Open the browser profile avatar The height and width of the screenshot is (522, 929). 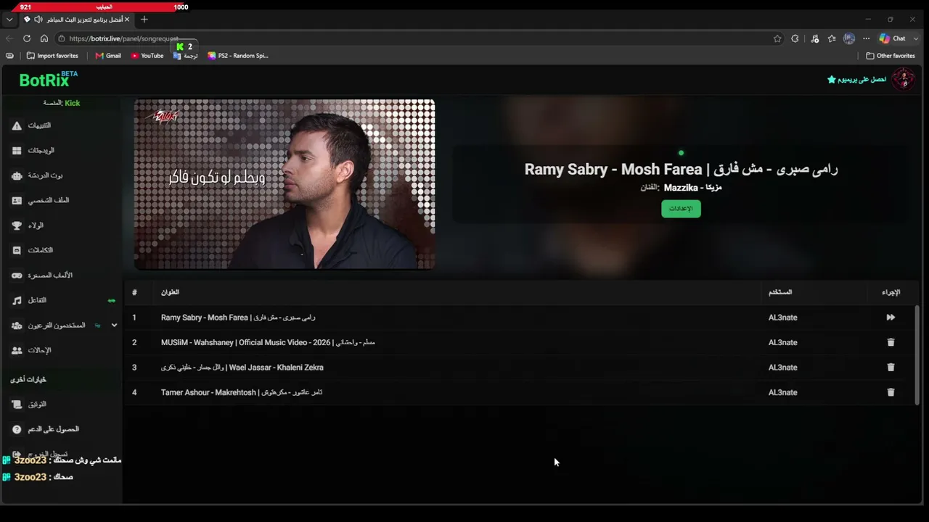click(x=849, y=38)
